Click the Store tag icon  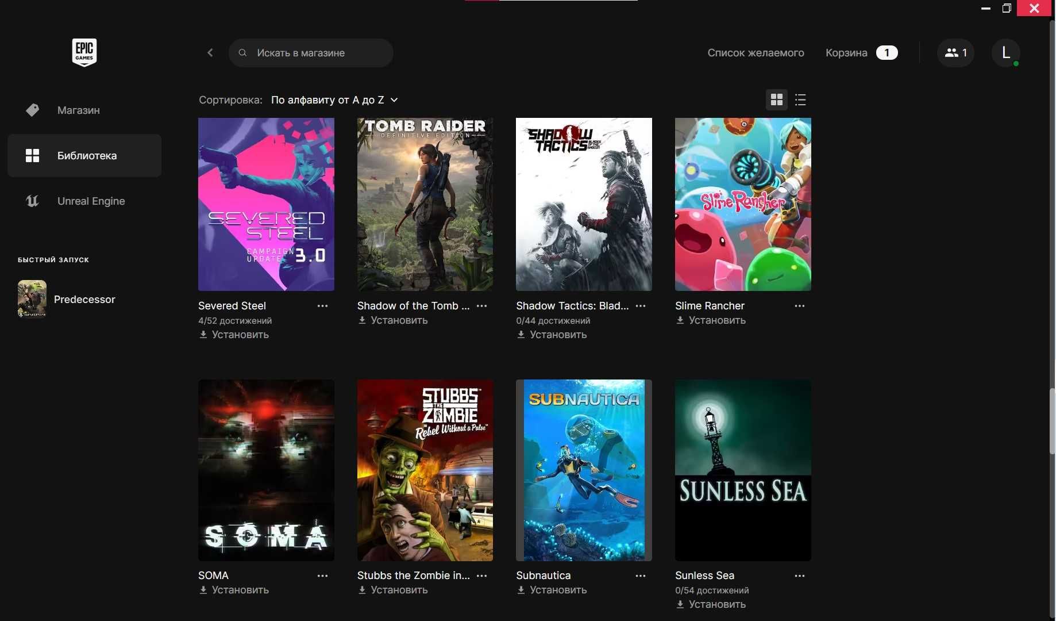click(32, 110)
